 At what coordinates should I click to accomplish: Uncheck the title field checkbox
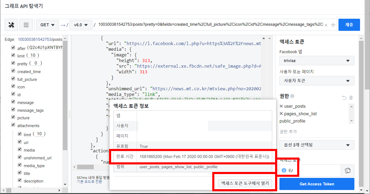pos(20,173)
